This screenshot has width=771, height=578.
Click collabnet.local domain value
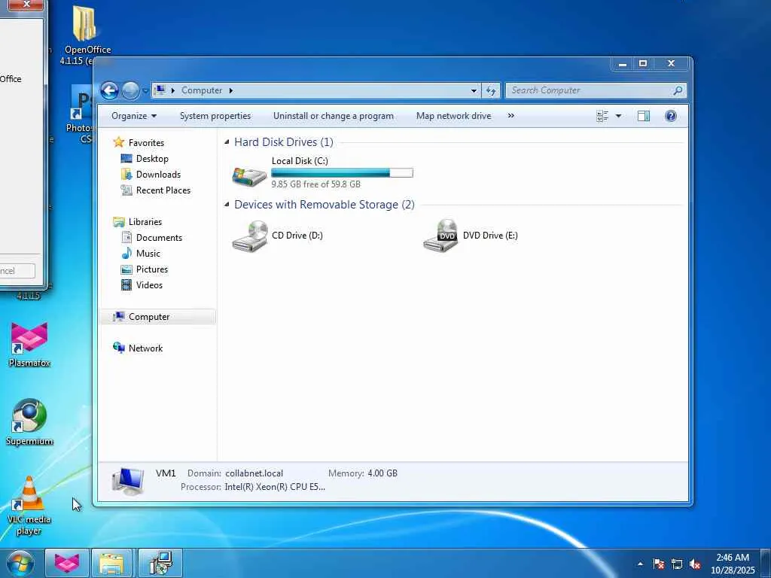tap(254, 473)
